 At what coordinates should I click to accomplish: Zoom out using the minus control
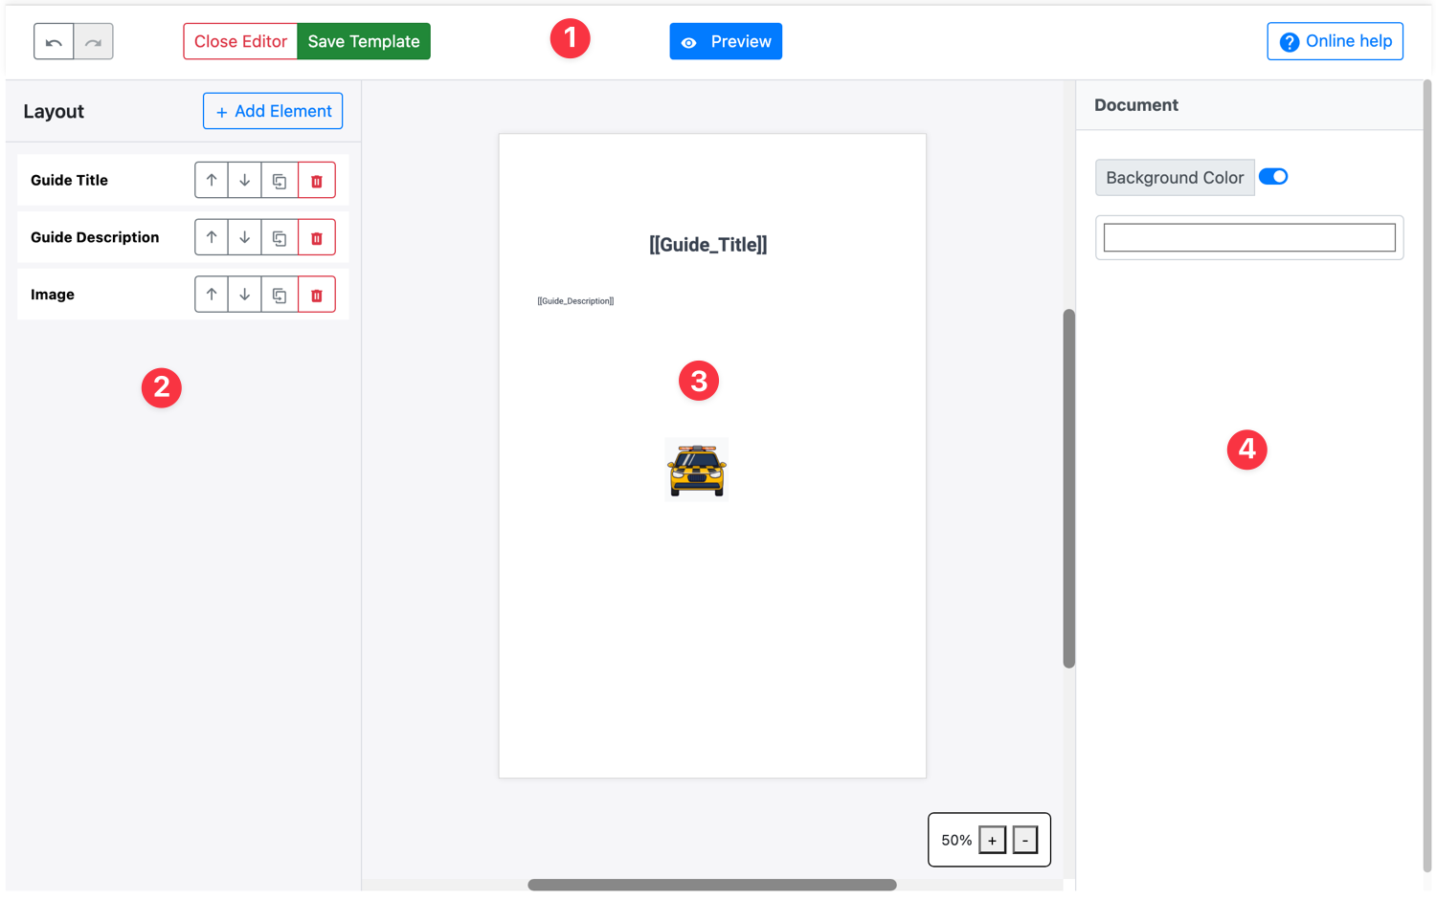(1025, 840)
